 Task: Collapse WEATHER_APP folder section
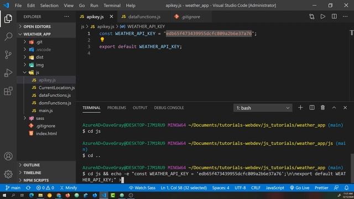click(x=46, y=34)
